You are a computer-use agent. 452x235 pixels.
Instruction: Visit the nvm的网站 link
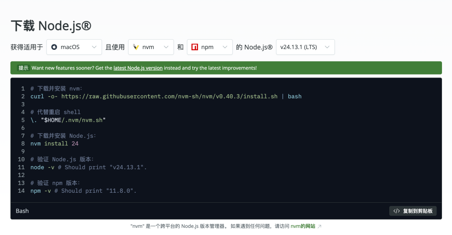coord(303,226)
